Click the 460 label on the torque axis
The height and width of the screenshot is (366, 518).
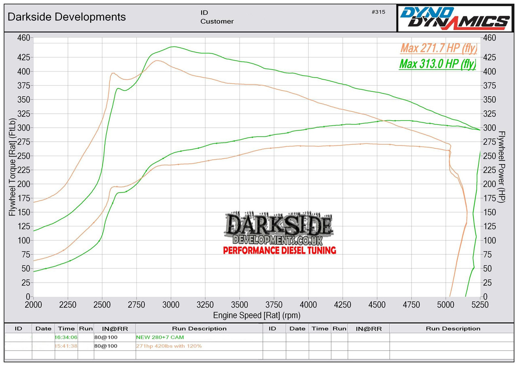(24, 38)
